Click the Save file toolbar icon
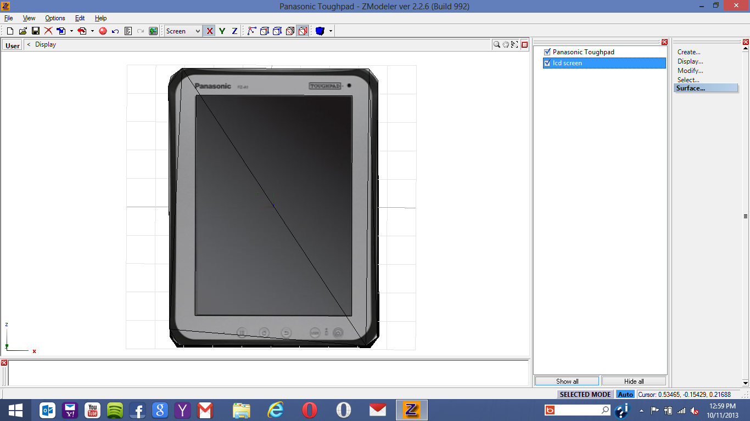This screenshot has width=750, height=421. click(x=35, y=31)
